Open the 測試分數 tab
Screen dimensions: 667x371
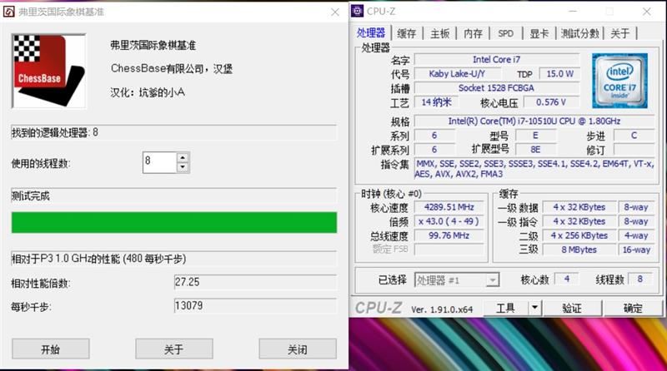coord(579,33)
